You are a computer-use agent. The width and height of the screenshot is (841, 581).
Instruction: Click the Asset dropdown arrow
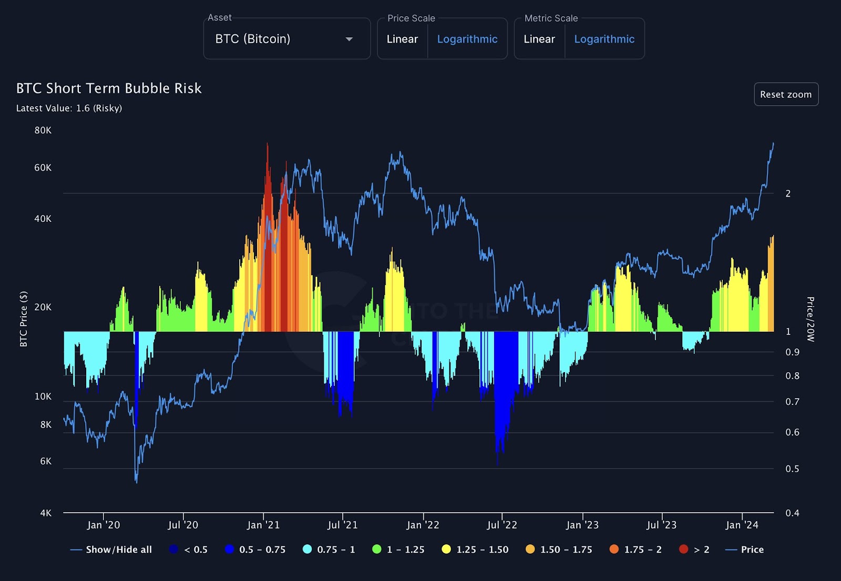pyautogui.click(x=349, y=39)
